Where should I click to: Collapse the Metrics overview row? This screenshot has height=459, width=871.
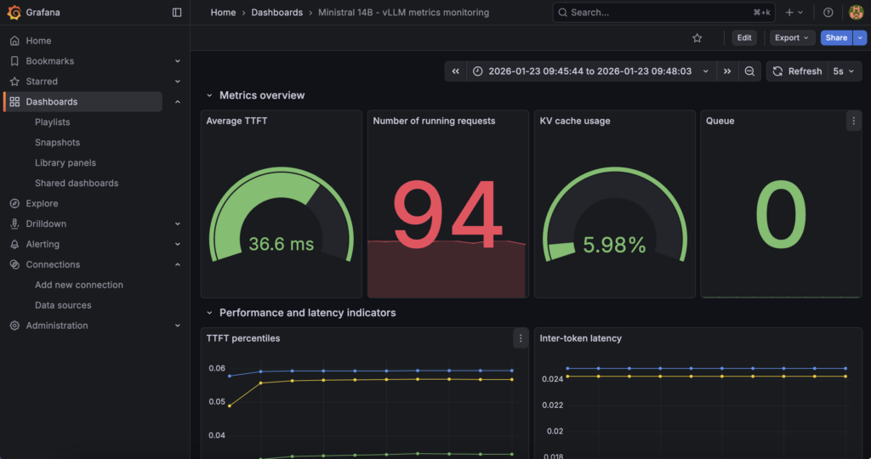210,95
